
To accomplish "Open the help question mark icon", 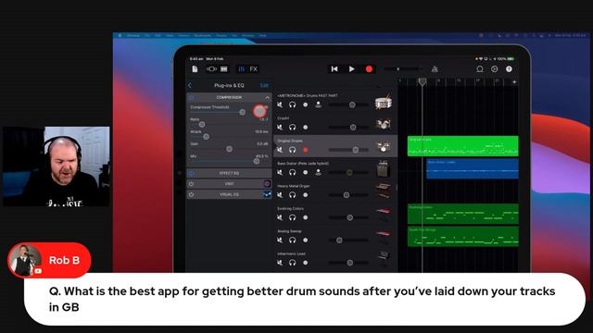I will (509, 69).
